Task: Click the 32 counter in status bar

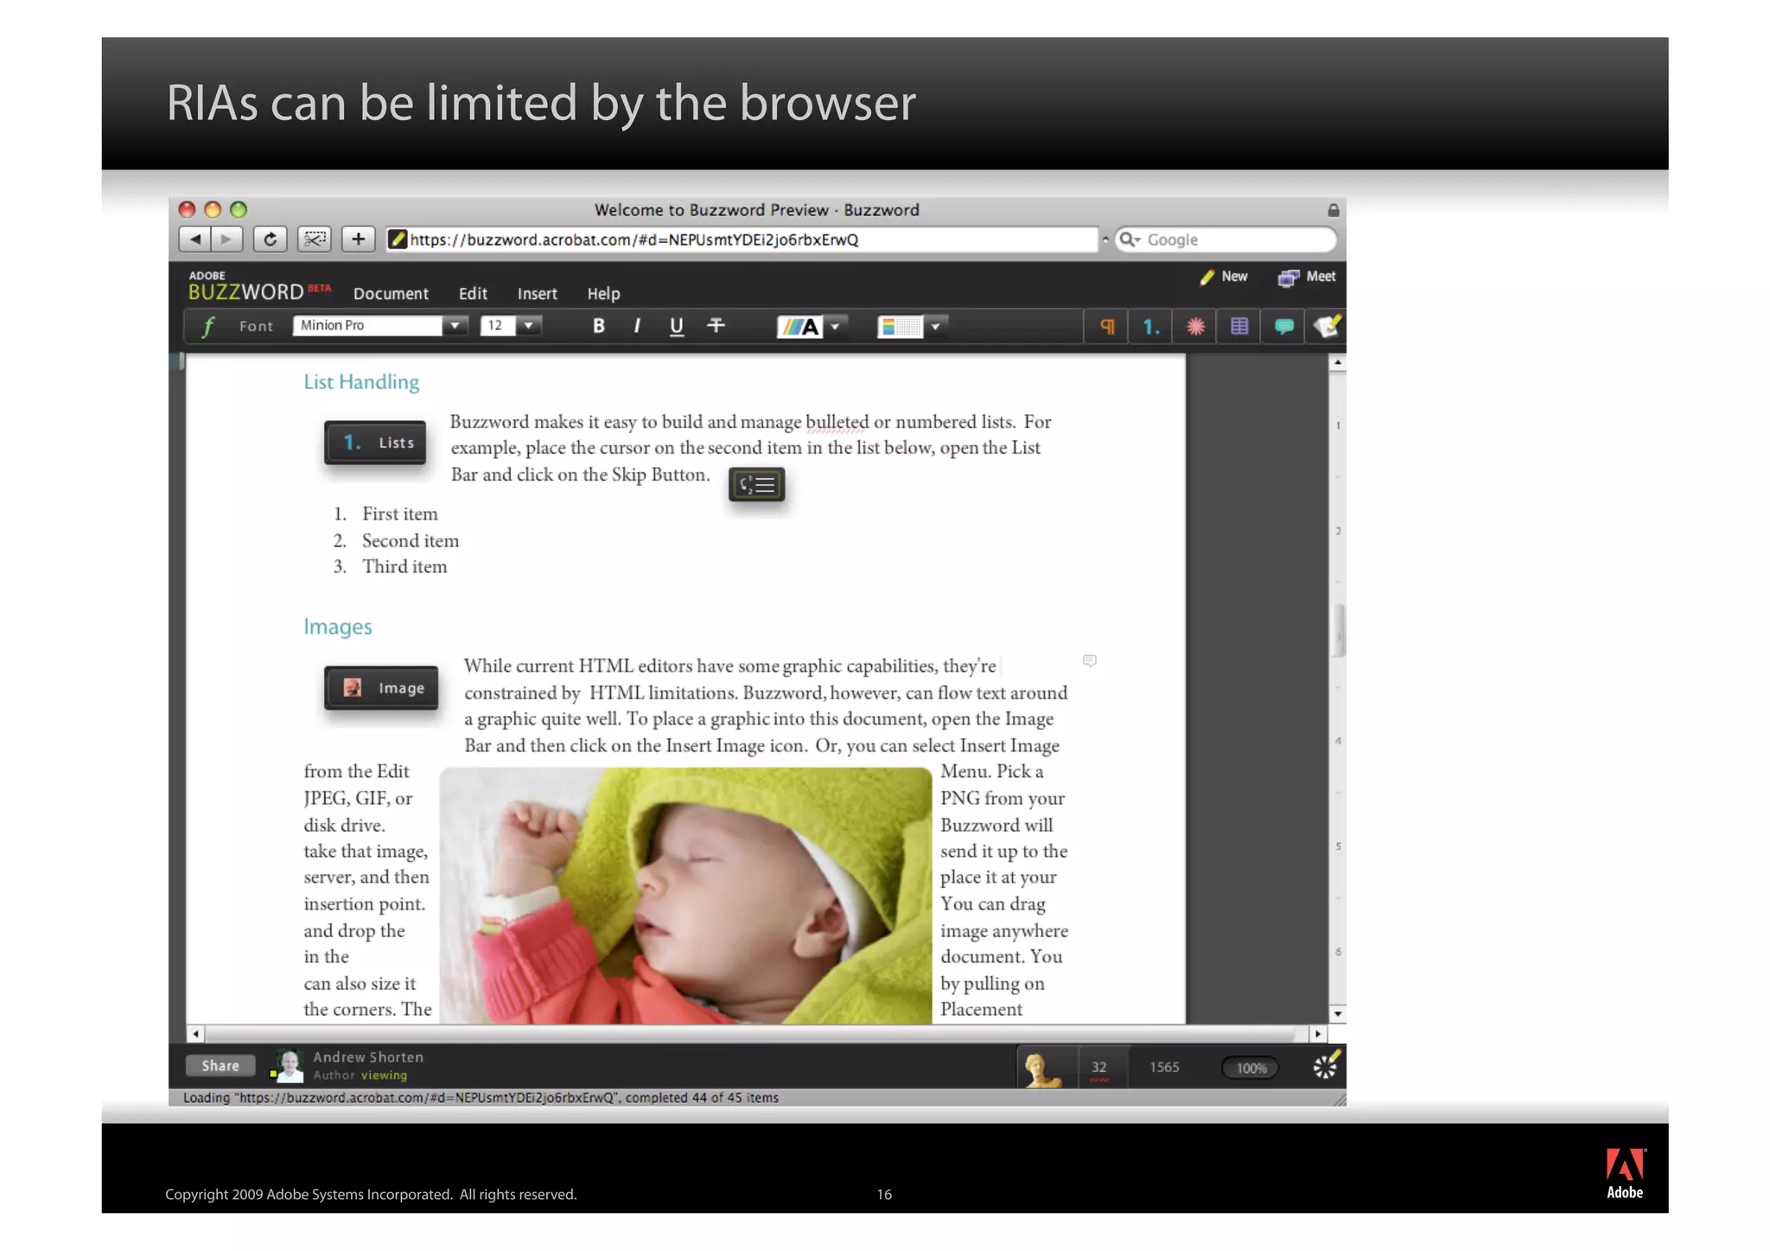Action: pos(1098,1068)
